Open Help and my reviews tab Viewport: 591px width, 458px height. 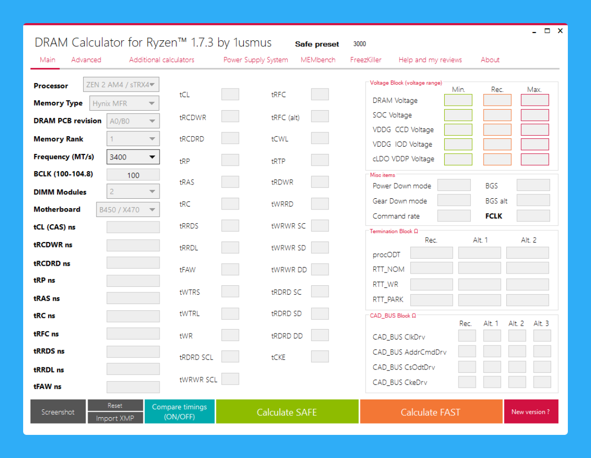[x=430, y=60]
